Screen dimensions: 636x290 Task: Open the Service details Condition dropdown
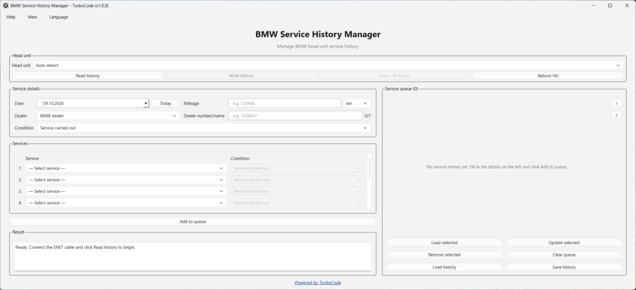pos(204,128)
